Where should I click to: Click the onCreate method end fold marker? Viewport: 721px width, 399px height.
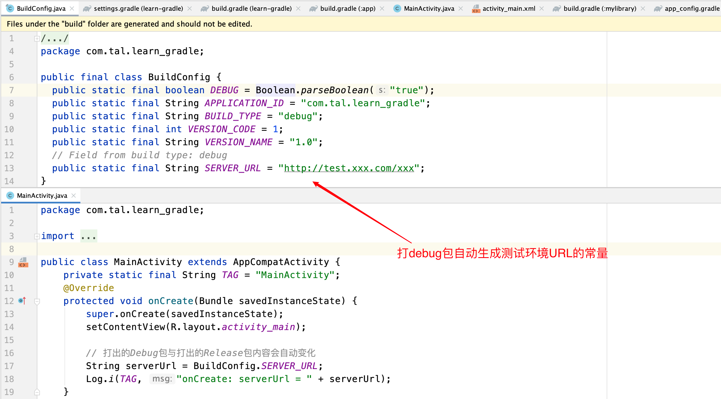[37, 392]
